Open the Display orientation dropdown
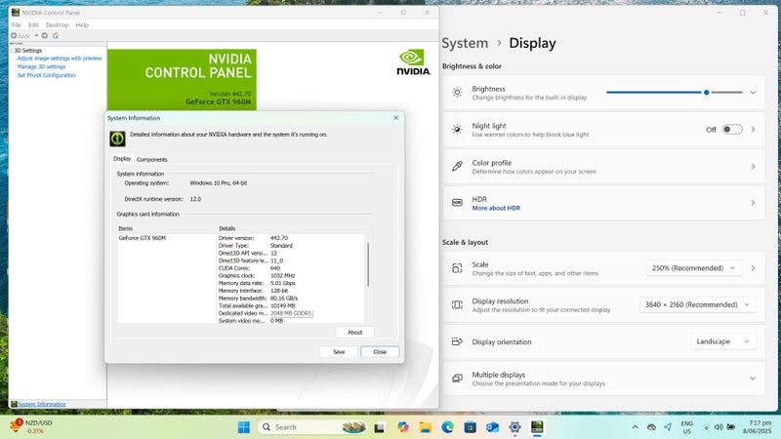The width and height of the screenshot is (781, 439). [722, 341]
